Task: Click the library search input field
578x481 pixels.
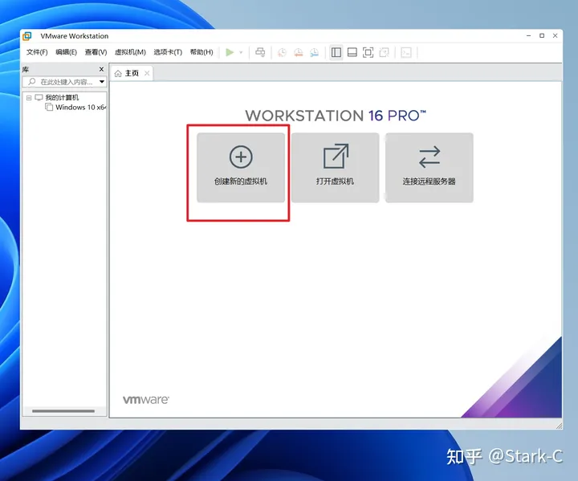Action: pos(64,82)
